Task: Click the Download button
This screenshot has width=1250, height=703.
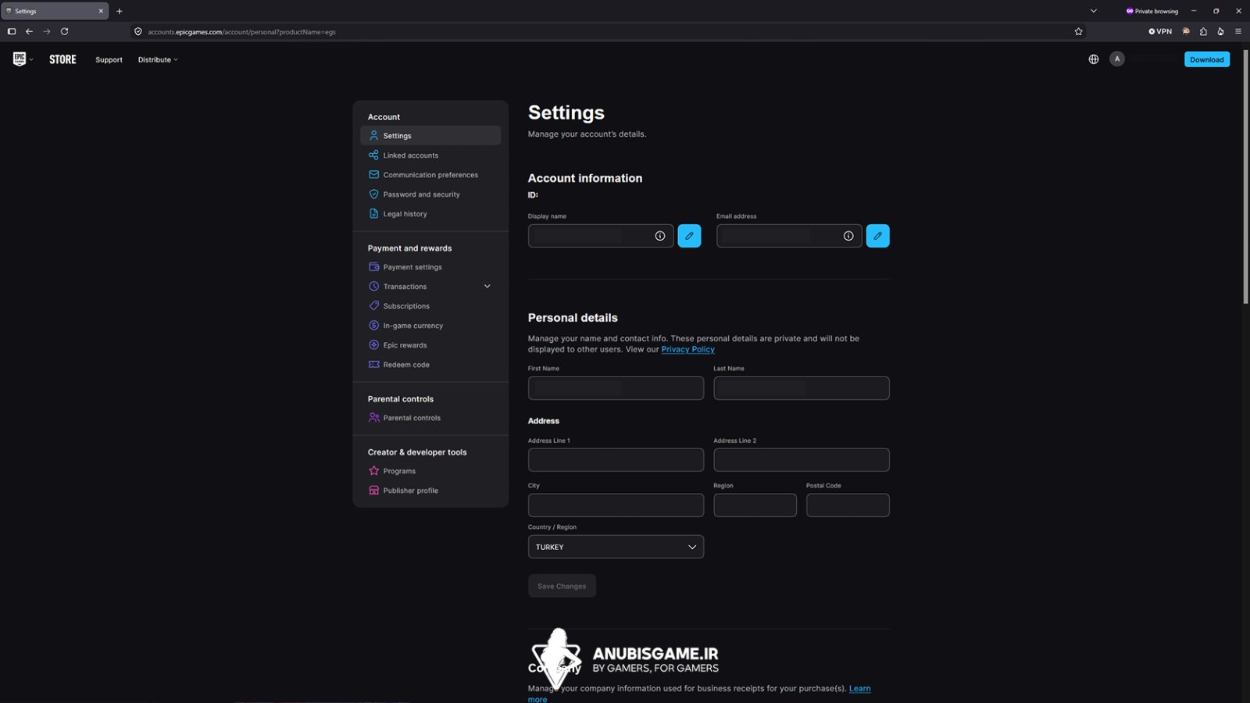Action: tap(1207, 59)
